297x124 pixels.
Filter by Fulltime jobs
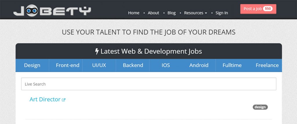tap(232, 65)
